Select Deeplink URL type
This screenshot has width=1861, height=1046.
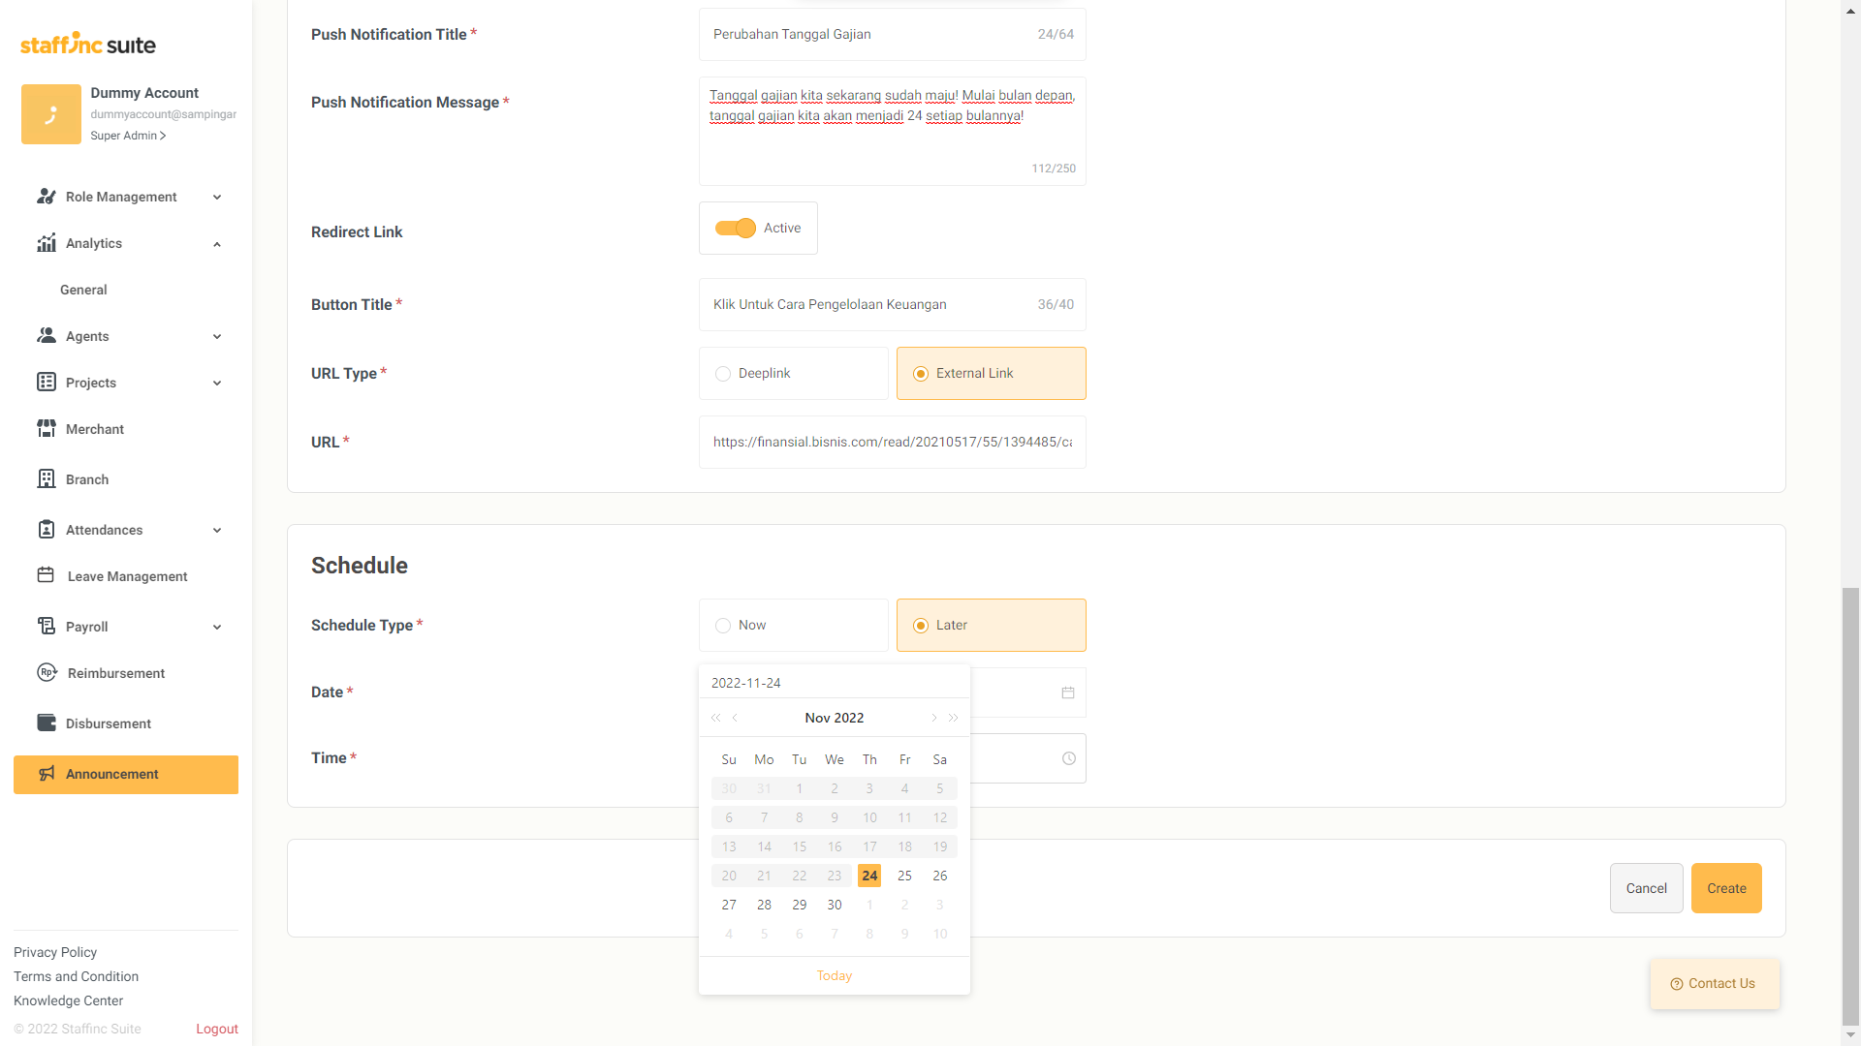point(793,374)
